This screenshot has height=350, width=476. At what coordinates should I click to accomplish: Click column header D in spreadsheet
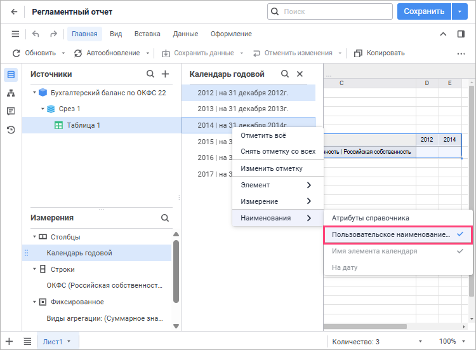pyautogui.click(x=427, y=83)
